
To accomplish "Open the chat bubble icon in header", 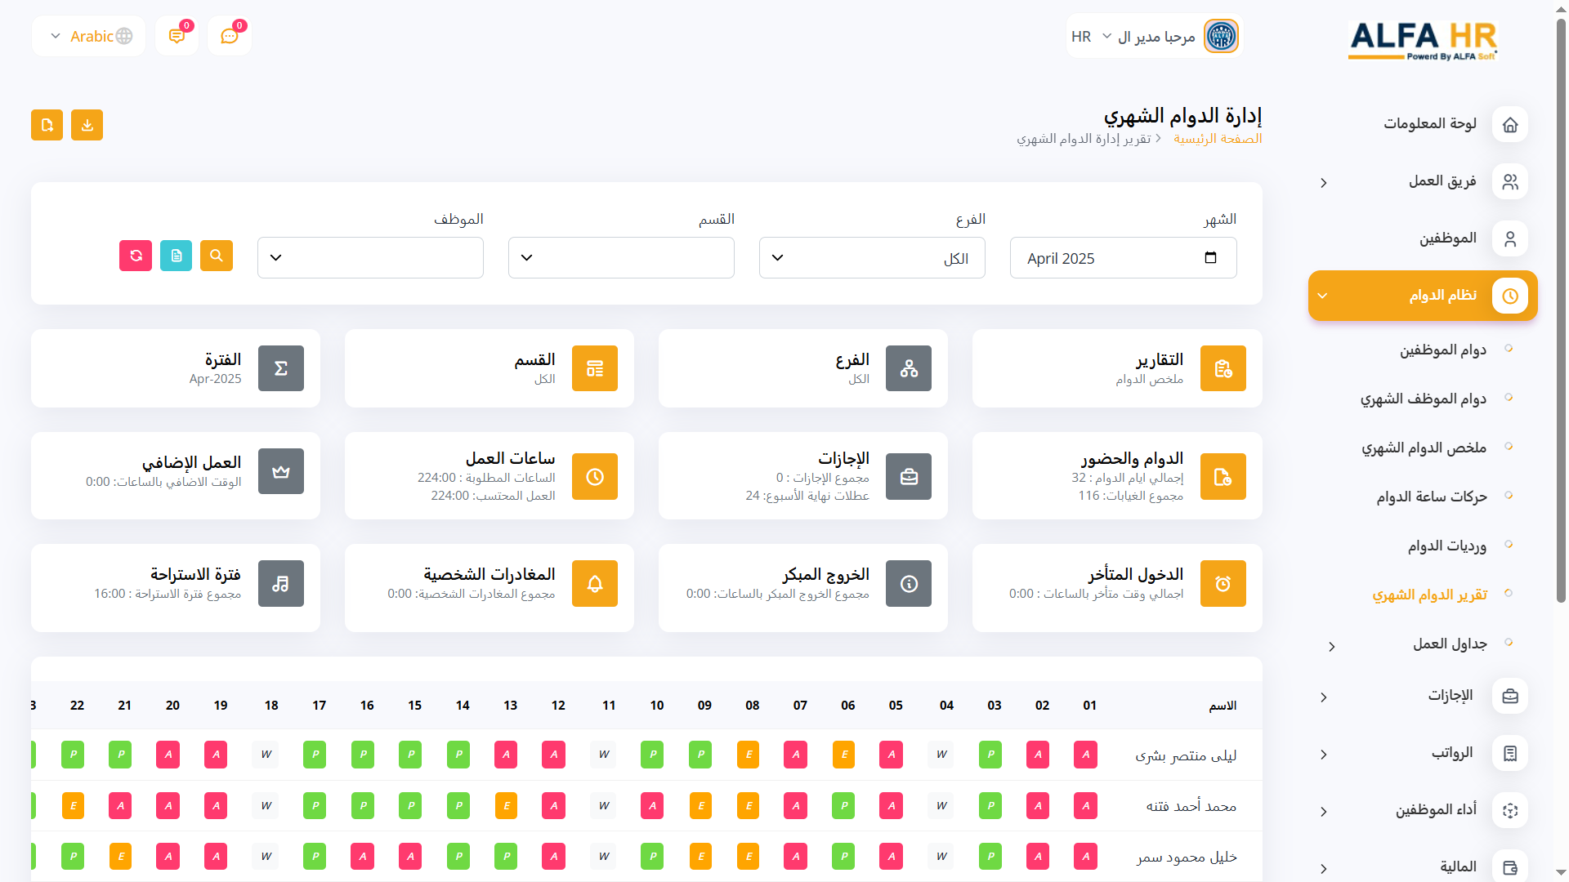I will 230,36.
